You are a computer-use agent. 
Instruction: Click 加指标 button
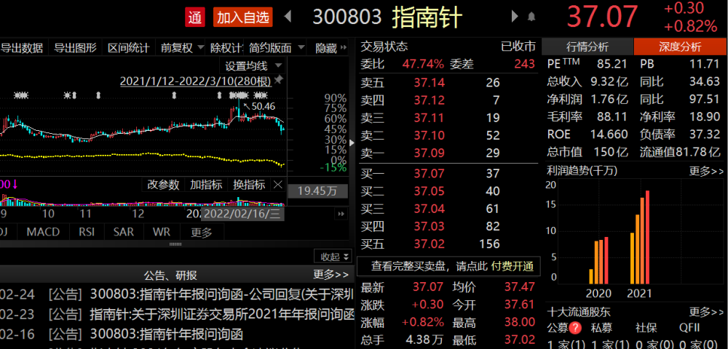click(206, 185)
